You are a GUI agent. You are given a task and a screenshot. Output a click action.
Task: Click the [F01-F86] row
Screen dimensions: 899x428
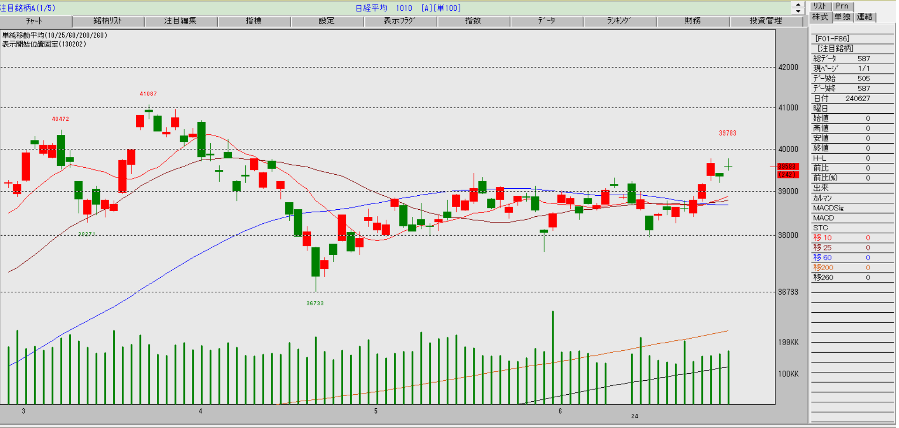coord(852,39)
